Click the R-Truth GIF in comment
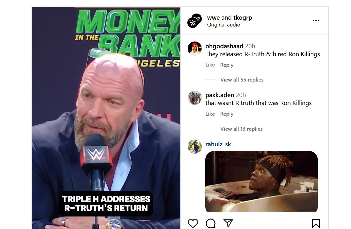Image resolution: width=351 pixels, height=229 pixels. coord(261,181)
